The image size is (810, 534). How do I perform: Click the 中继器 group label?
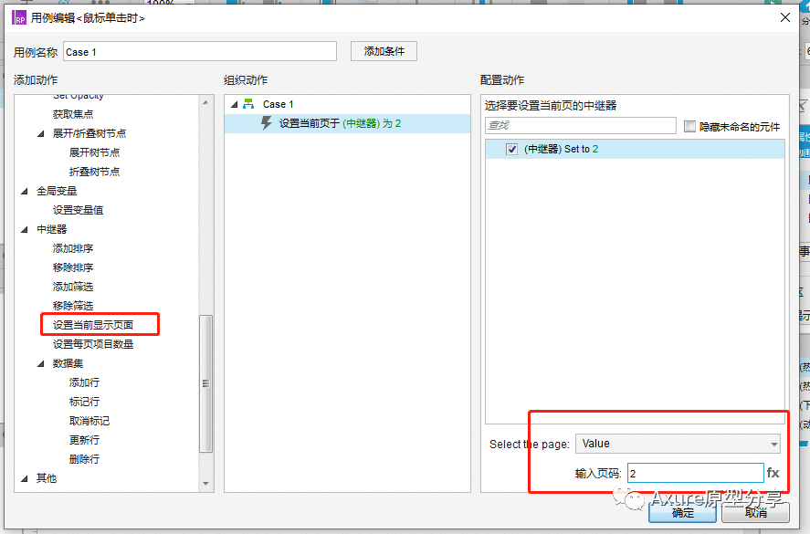point(52,229)
